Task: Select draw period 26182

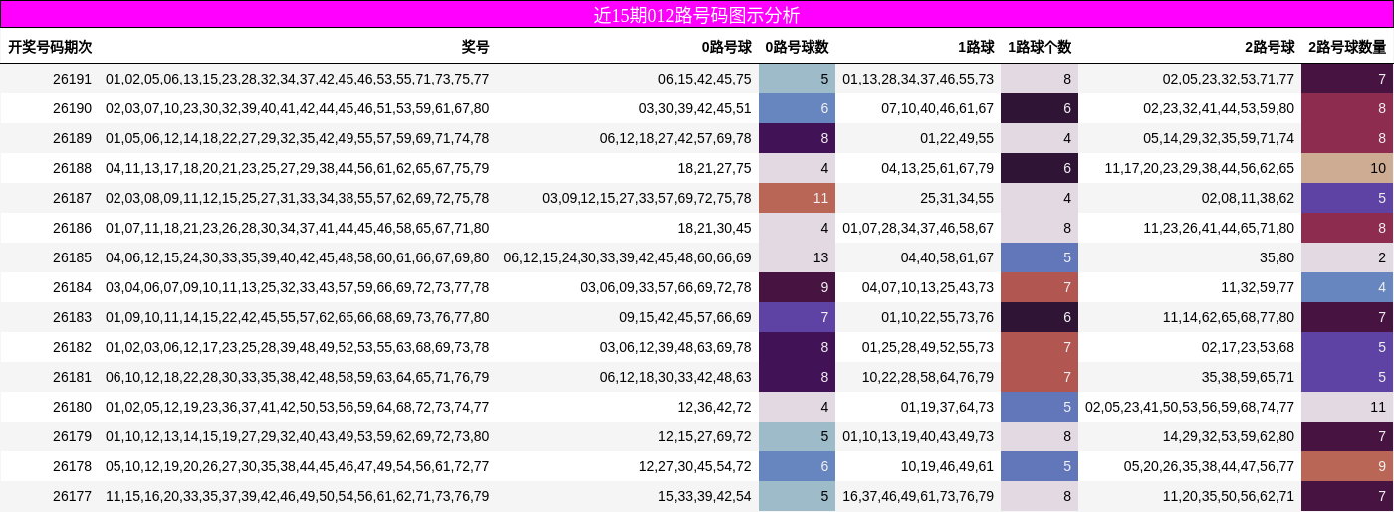Action: click(x=72, y=347)
